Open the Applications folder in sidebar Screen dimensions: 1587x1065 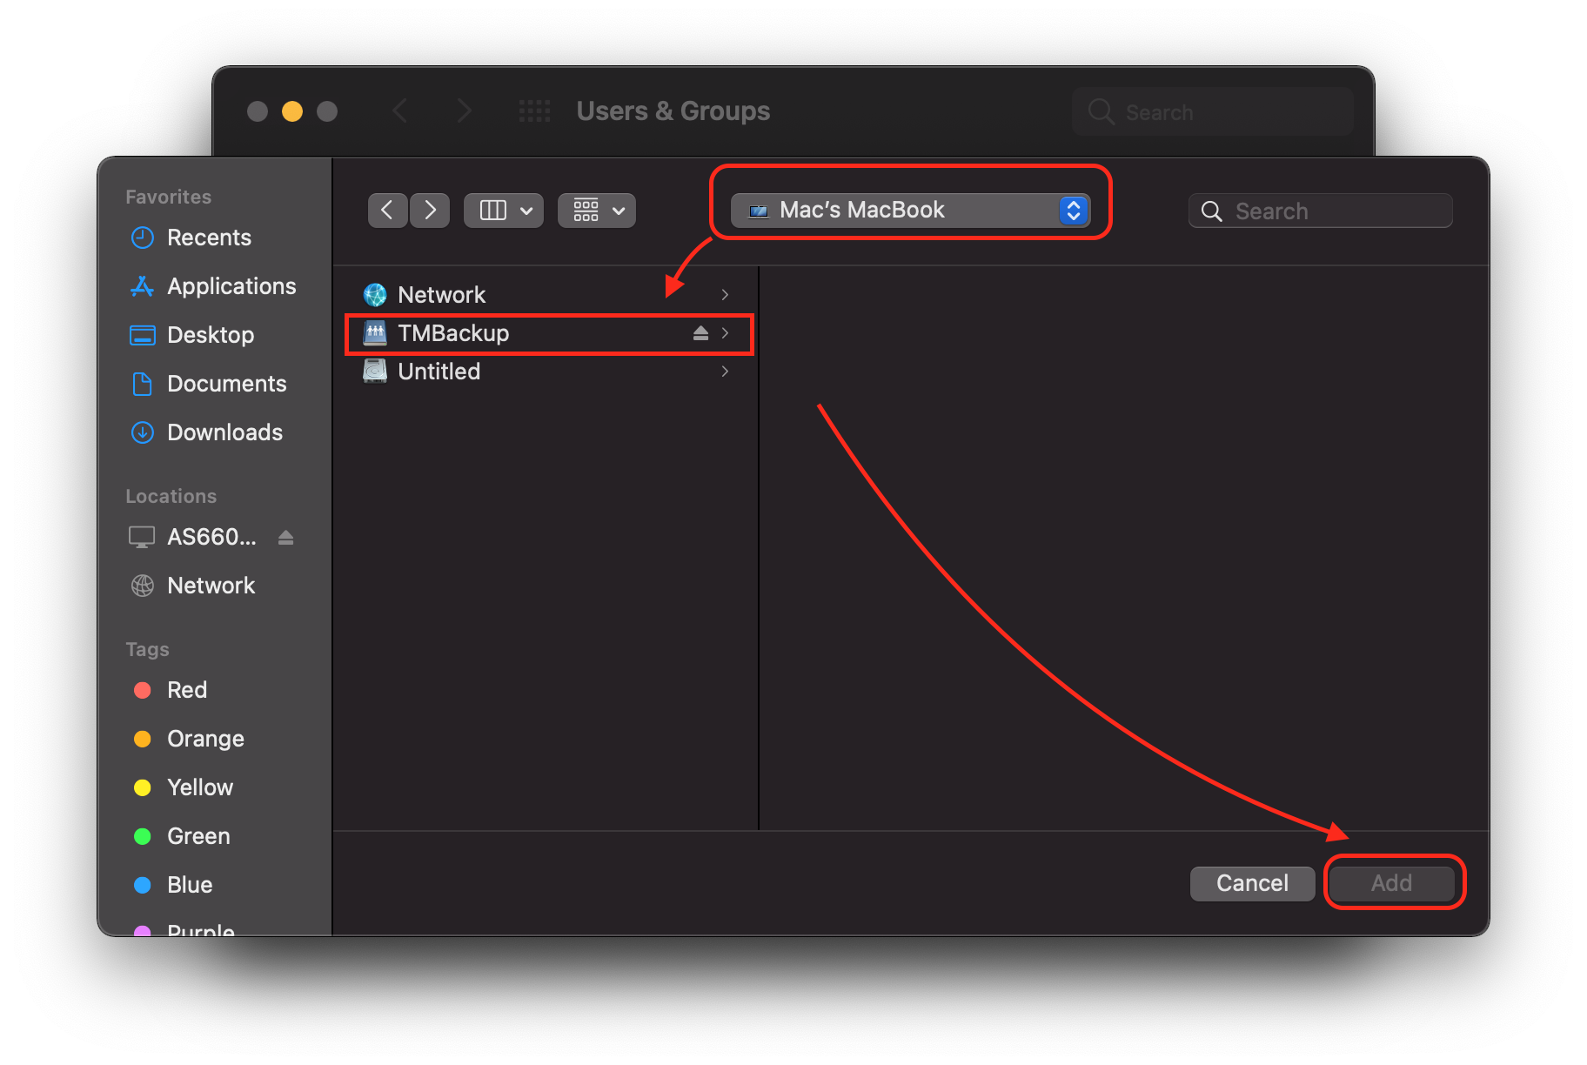pyautogui.click(x=231, y=286)
